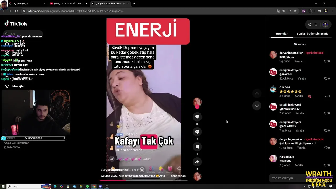This screenshot has height=189, width=336.
Task: Go to next video with down arrow
Action: 257,106
